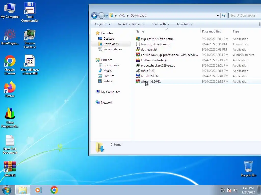The image size is (261, 195).
Task: Open recent pages dropdown next to Forward
Action: [x=107, y=16]
